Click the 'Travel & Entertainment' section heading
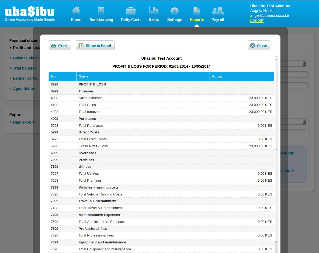319x253 pixels. [x=97, y=201]
